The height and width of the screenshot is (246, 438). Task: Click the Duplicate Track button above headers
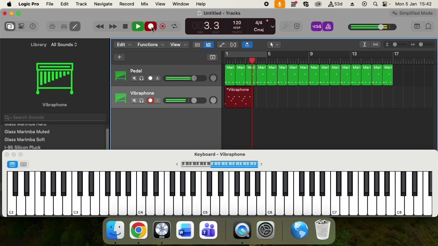212,57
